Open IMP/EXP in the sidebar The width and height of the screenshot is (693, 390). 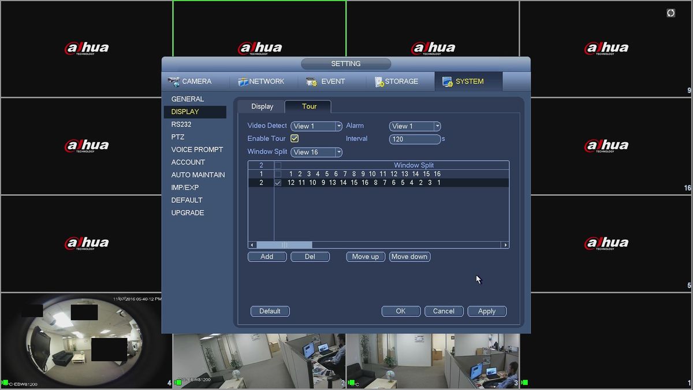[x=185, y=188]
